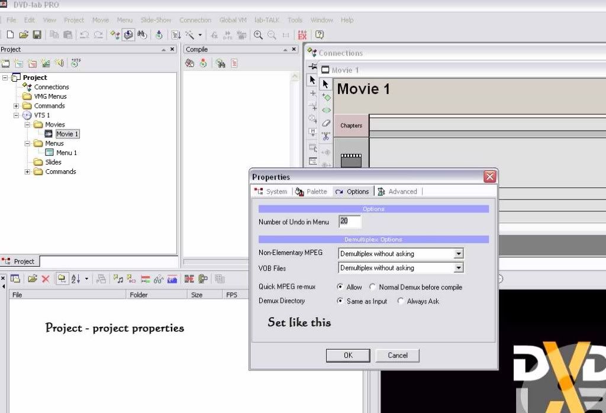This screenshot has height=413, width=606.
Task: Open the Connection menu
Action: point(195,20)
